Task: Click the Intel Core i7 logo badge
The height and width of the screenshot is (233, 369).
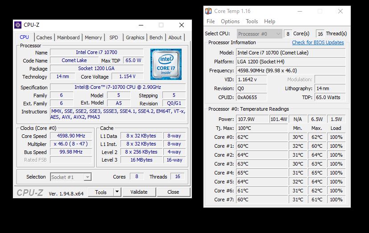Action: [166, 64]
